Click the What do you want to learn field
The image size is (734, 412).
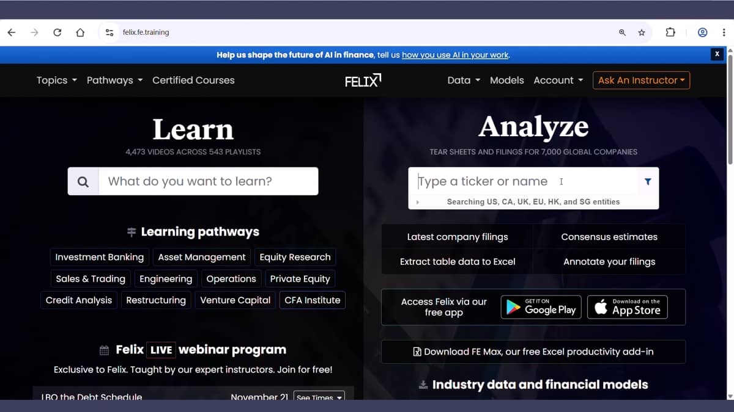pyautogui.click(x=208, y=181)
